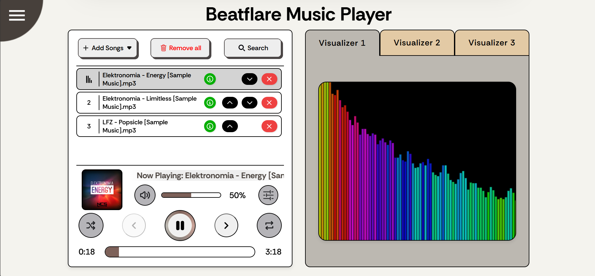Skip to the next track
This screenshot has width=595, height=276.
click(x=226, y=226)
